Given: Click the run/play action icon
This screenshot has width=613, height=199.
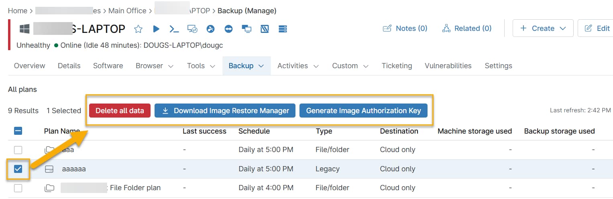Looking at the screenshot, I should pos(156,29).
